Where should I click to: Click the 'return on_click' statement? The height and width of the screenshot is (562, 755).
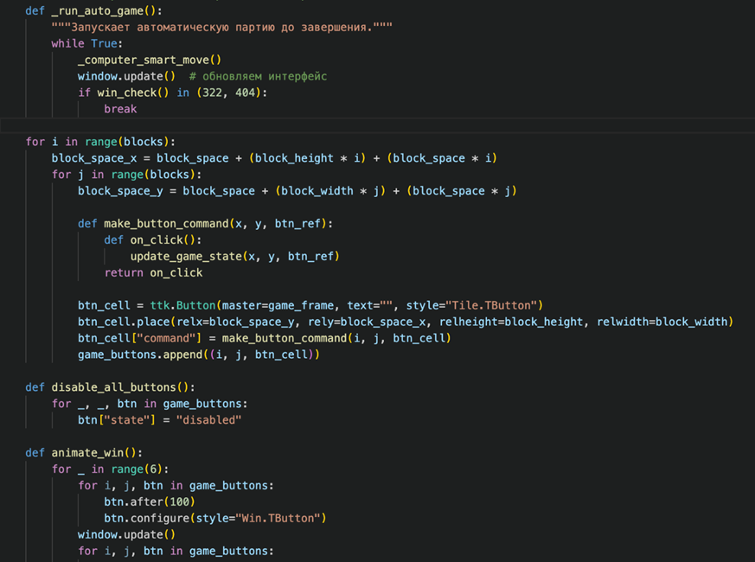(153, 272)
